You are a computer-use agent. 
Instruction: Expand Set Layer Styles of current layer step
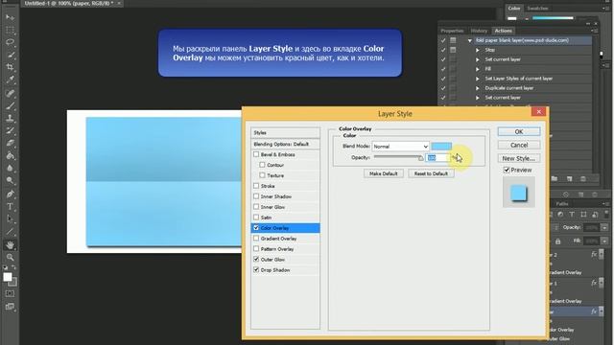478,79
